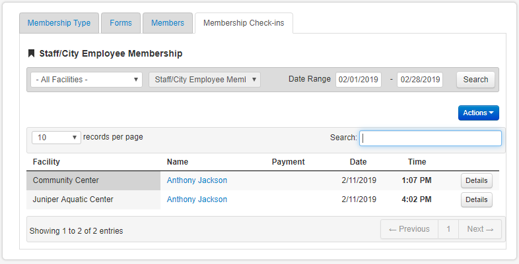This screenshot has width=519, height=264.
Task: View Details for the 4:02 PM check-in
Action: 476,200
